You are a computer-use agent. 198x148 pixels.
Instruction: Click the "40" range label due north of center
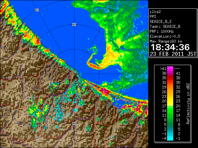(x=74, y=25)
